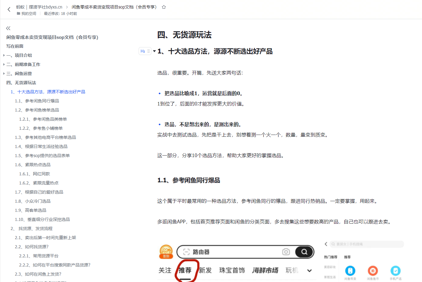Expand the 二、前期准备工作 outline section
This screenshot has width=422, height=282.
click(x=4, y=64)
